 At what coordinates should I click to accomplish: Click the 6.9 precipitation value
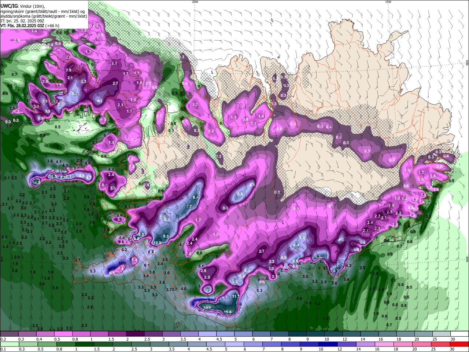pos(295,261)
